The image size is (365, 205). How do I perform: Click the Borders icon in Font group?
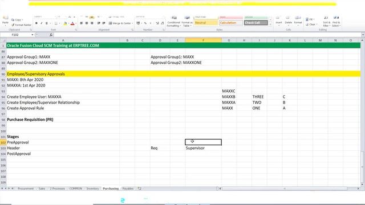coord(56,23)
